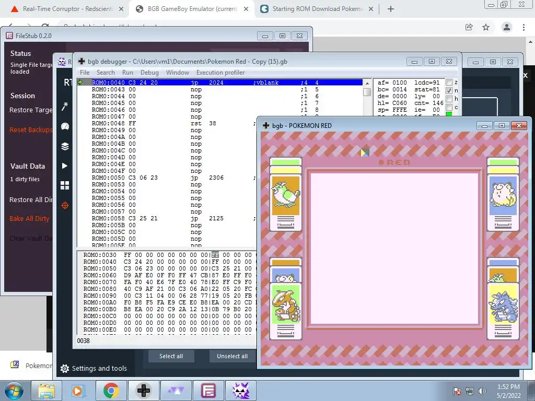Click Select all button in RTC

coord(171,356)
